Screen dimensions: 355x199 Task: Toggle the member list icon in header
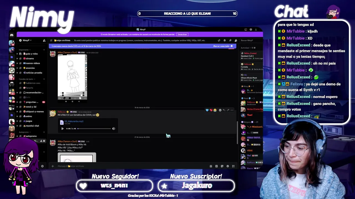coord(236,40)
